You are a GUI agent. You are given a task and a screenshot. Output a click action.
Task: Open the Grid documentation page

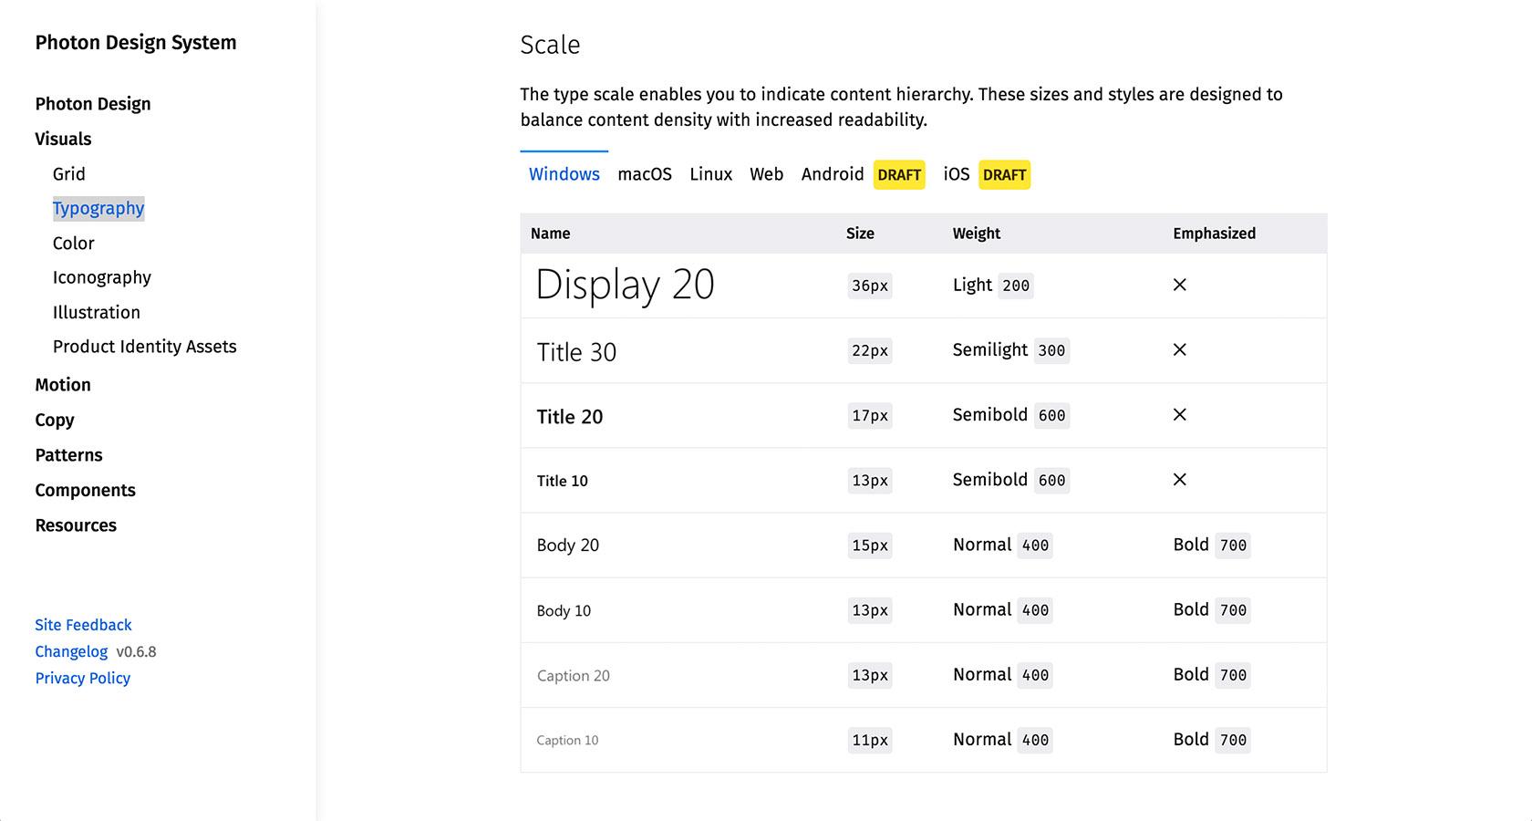pyautogui.click(x=68, y=173)
